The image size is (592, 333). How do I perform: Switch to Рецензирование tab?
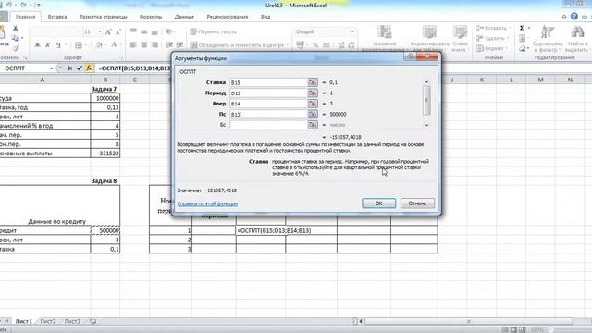[x=228, y=17]
